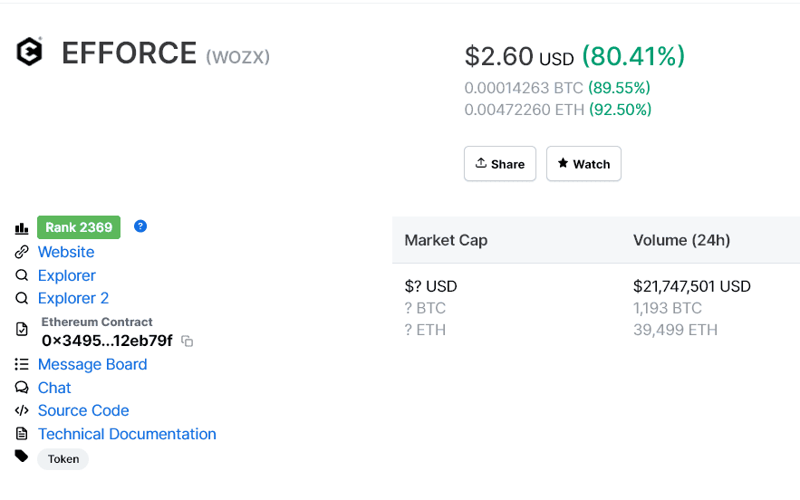Copy the Ethereum contract address
Screen dimensions: 800x500
188,341
